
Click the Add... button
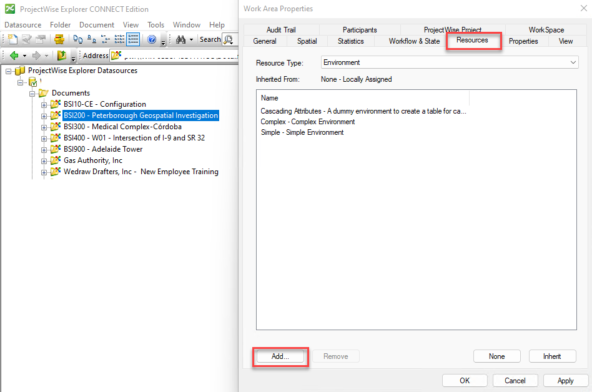click(280, 356)
